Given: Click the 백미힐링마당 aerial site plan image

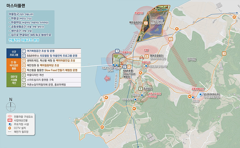Looking at the screenshot, I should [x=153, y=23].
